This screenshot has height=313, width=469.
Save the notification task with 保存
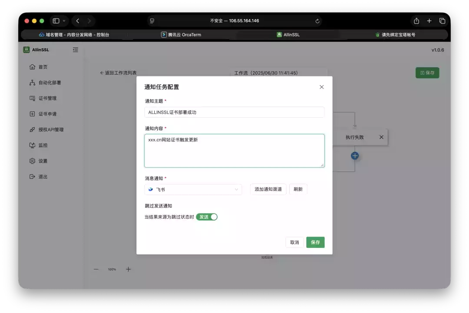[315, 242]
